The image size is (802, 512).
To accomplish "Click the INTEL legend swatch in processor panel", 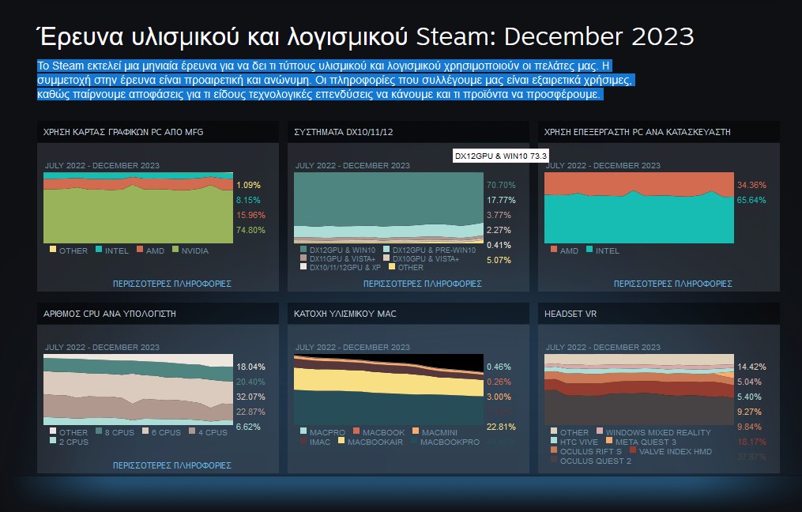I will (589, 249).
